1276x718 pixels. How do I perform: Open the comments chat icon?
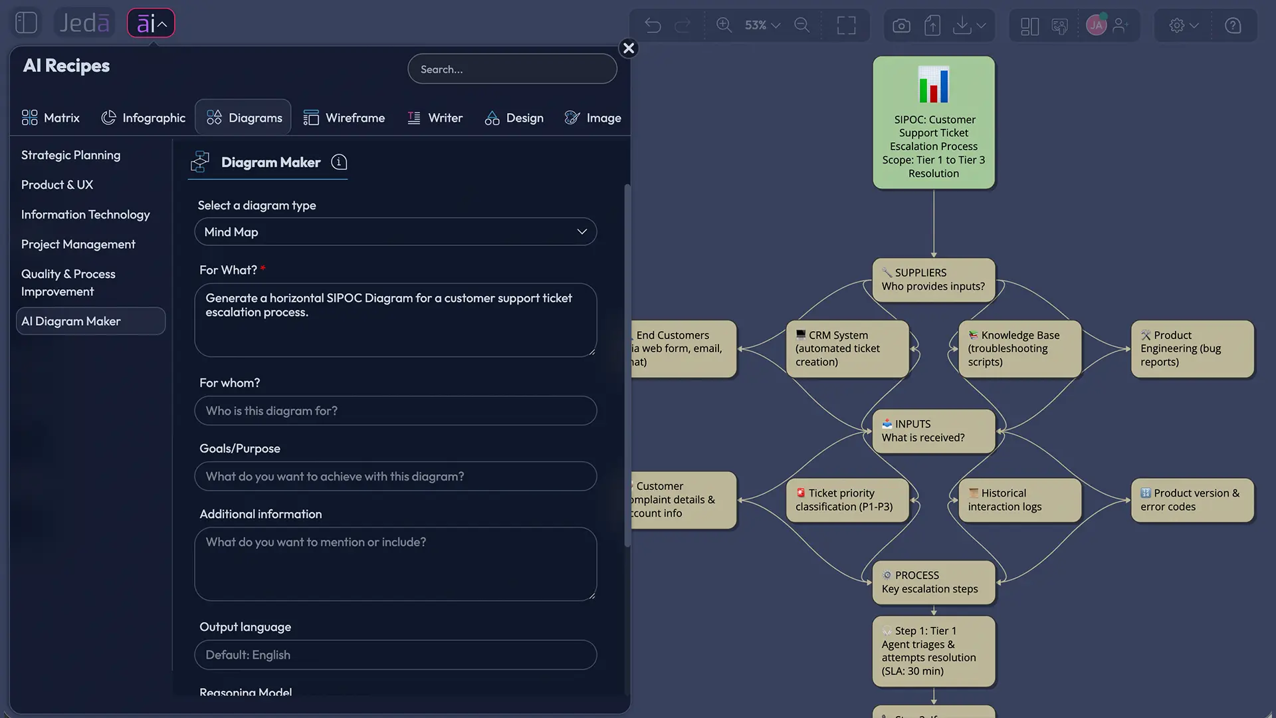[1060, 25]
